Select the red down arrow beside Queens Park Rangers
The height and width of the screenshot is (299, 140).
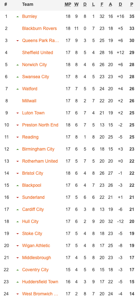(x=18, y=41)
